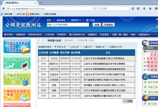Click the 今日總覽 button

[x=128, y=101]
